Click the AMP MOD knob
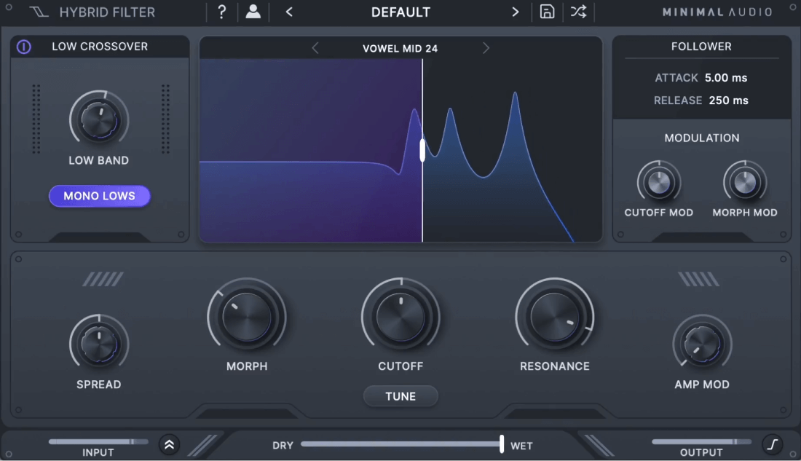The image size is (801, 461). tap(702, 344)
